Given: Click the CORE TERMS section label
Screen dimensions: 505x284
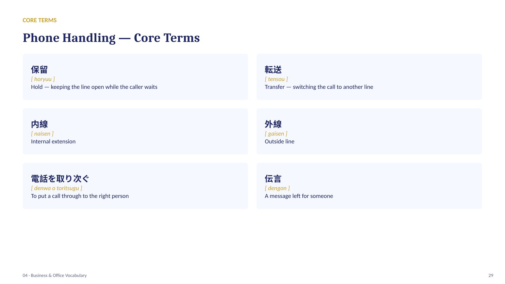Looking at the screenshot, I should point(39,20).
